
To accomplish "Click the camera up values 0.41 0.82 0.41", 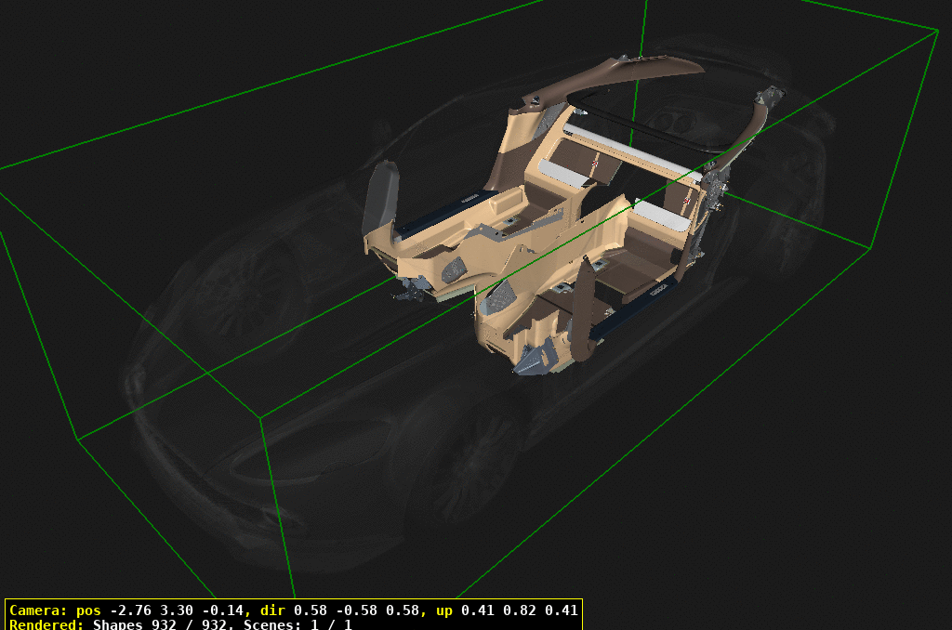I will pos(519,610).
